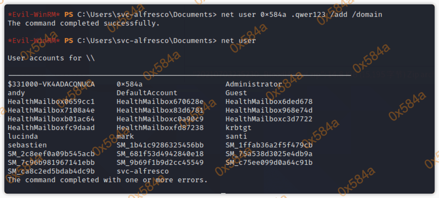
Task: Click the DefaultAccount entry
Action: (147, 93)
